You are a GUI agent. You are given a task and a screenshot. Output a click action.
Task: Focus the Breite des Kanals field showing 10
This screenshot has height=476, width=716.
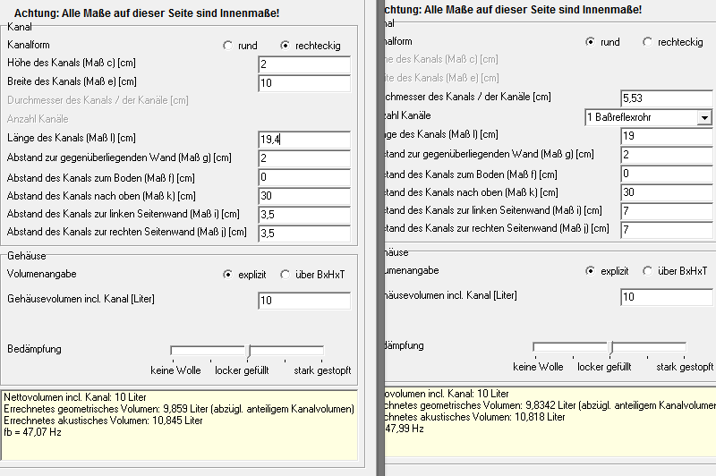click(303, 84)
